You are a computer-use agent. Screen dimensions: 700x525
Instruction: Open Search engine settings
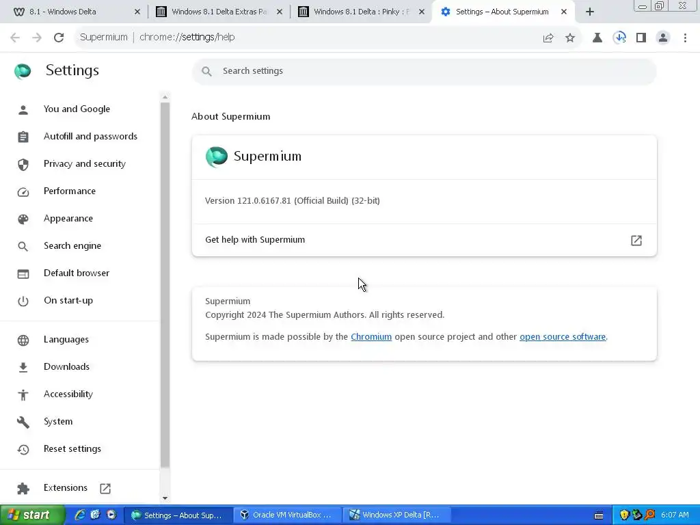click(72, 245)
